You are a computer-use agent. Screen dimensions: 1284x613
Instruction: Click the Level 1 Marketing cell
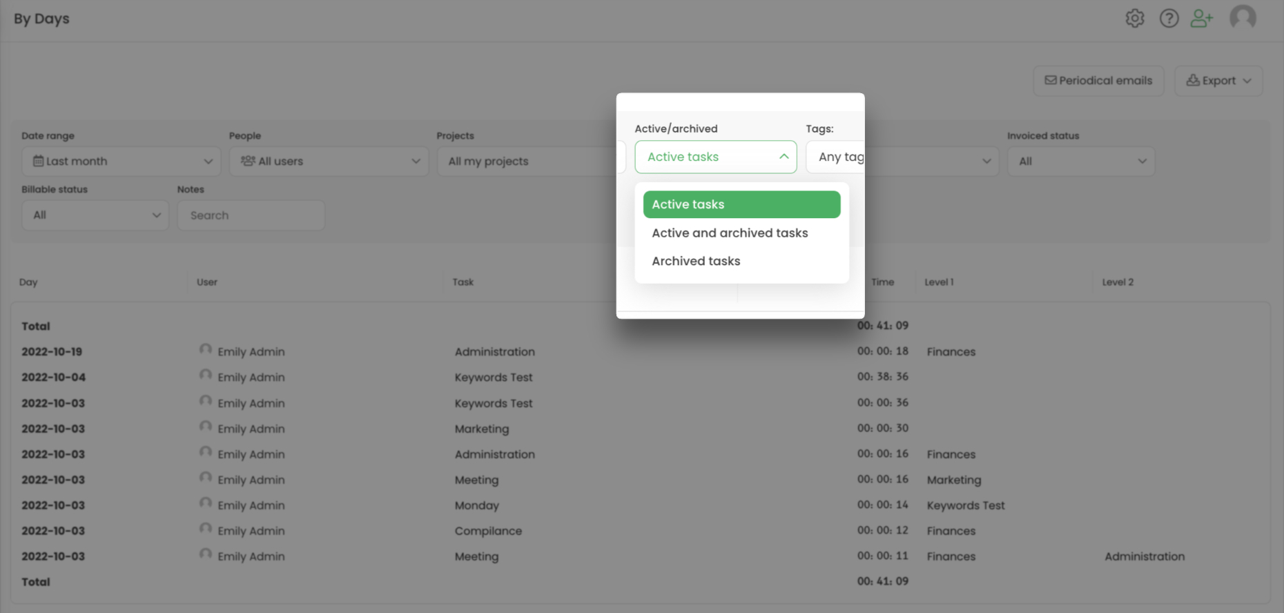click(x=954, y=480)
